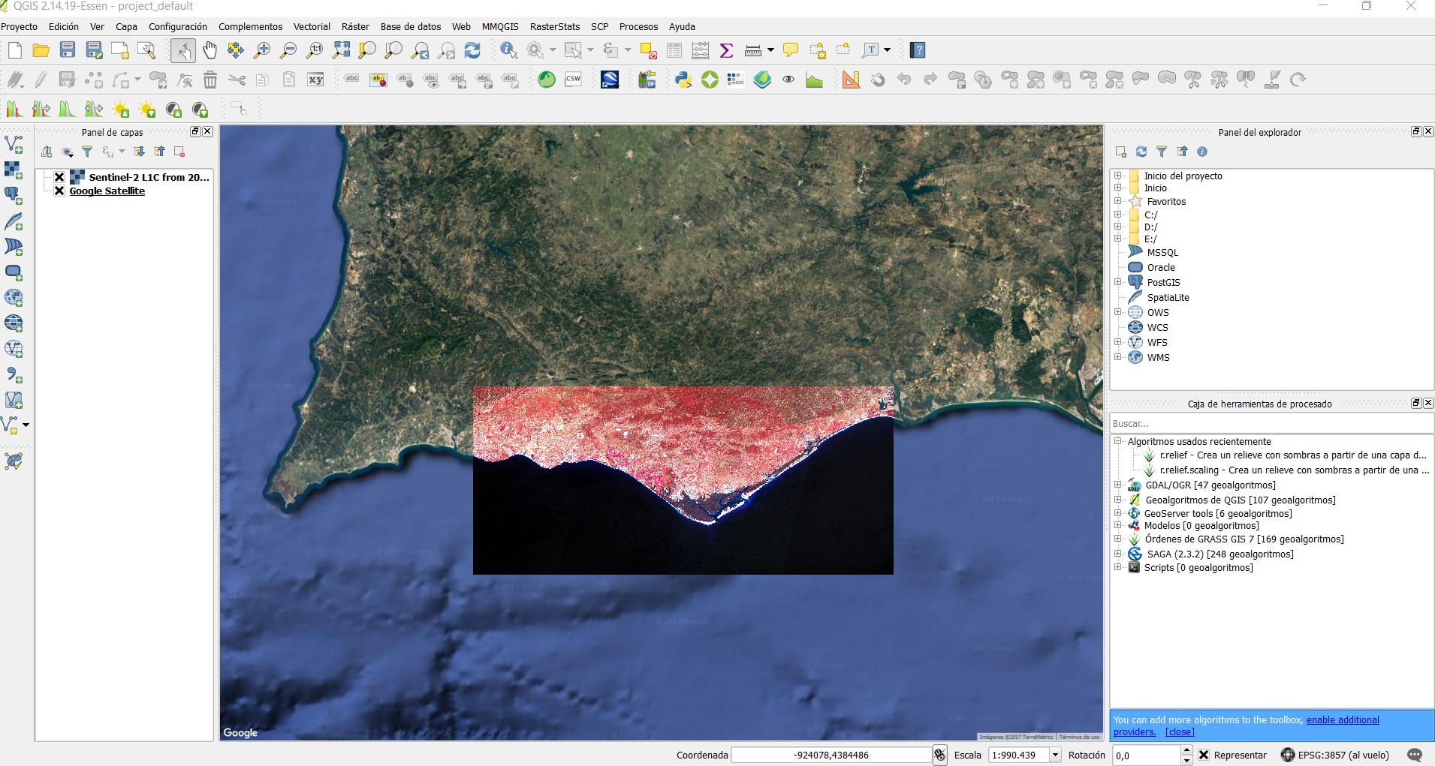Select the Zoom In magnifier tool
The height and width of the screenshot is (766, 1435).
click(262, 50)
